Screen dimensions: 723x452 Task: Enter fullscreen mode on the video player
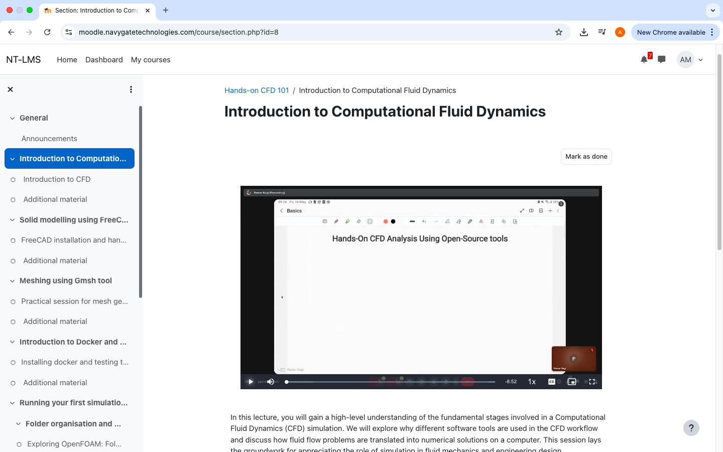(x=593, y=382)
